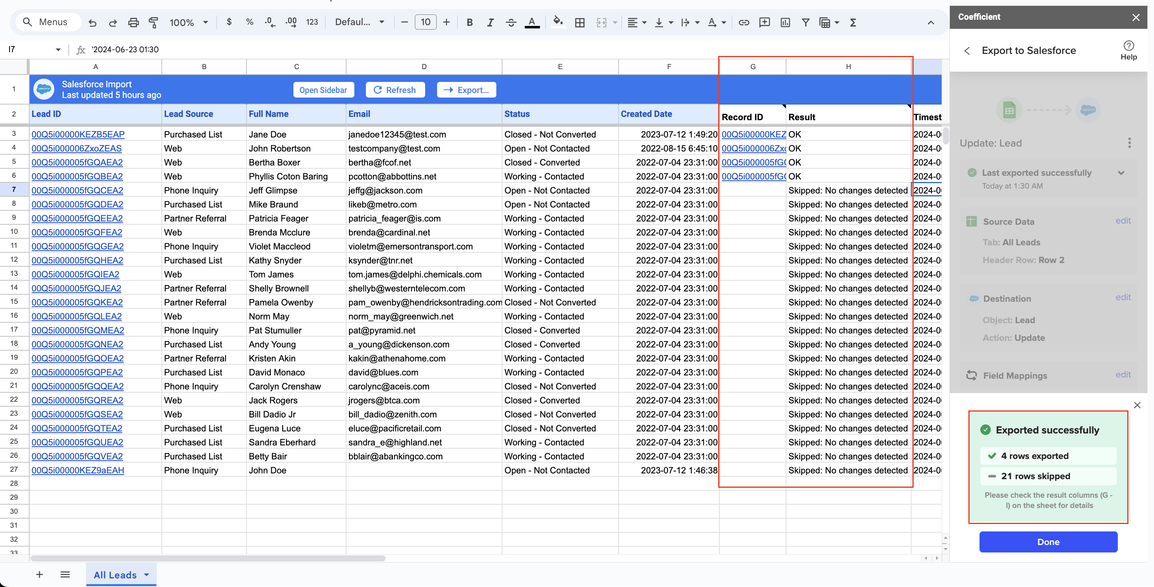
Task: Click the horizontal scrollbar of the sheet
Action: pyautogui.click(x=207, y=558)
